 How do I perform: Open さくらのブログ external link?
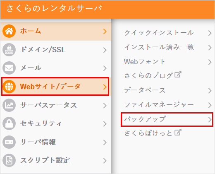153,75
